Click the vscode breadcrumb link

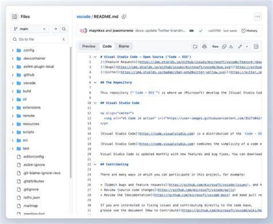[x=83, y=17]
